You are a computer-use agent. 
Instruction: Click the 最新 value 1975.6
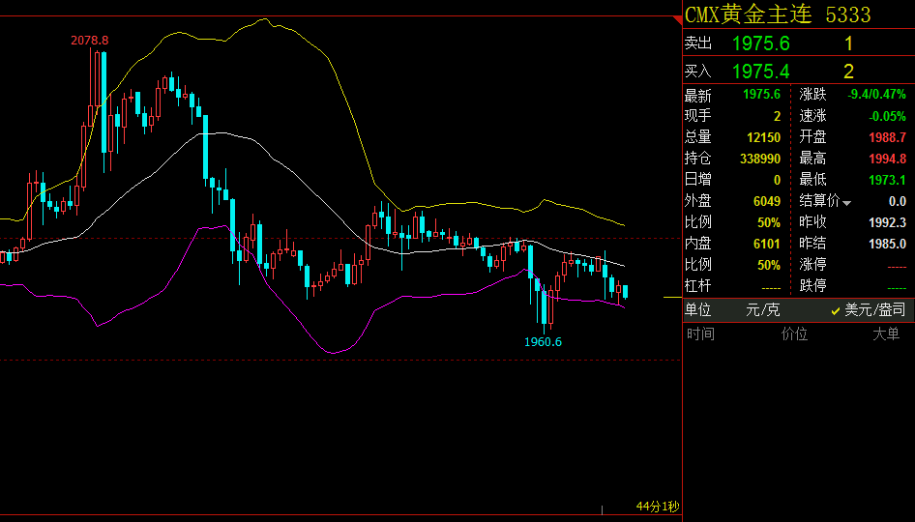tap(761, 95)
